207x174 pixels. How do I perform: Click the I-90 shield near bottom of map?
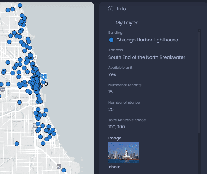59,166
